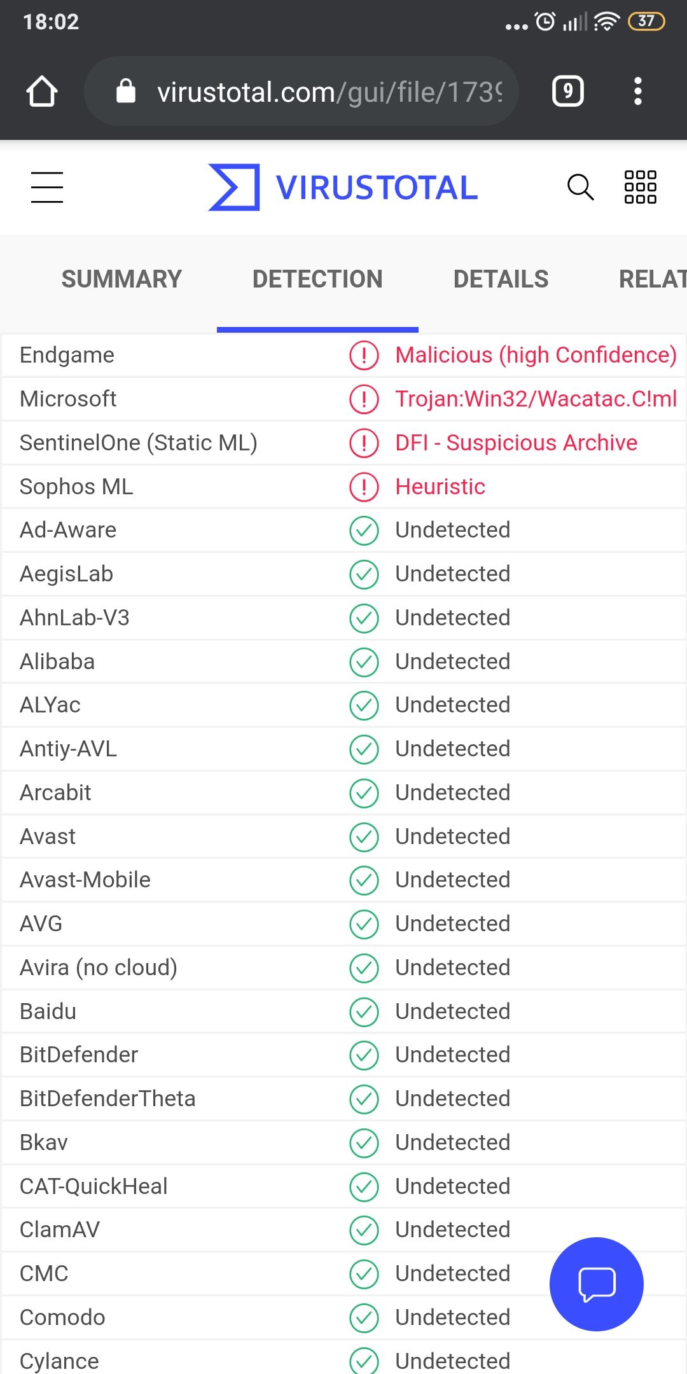Click the Endgame malicious alert icon
The width and height of the screenshot is (687, 1374).
(x=364, y=355)
